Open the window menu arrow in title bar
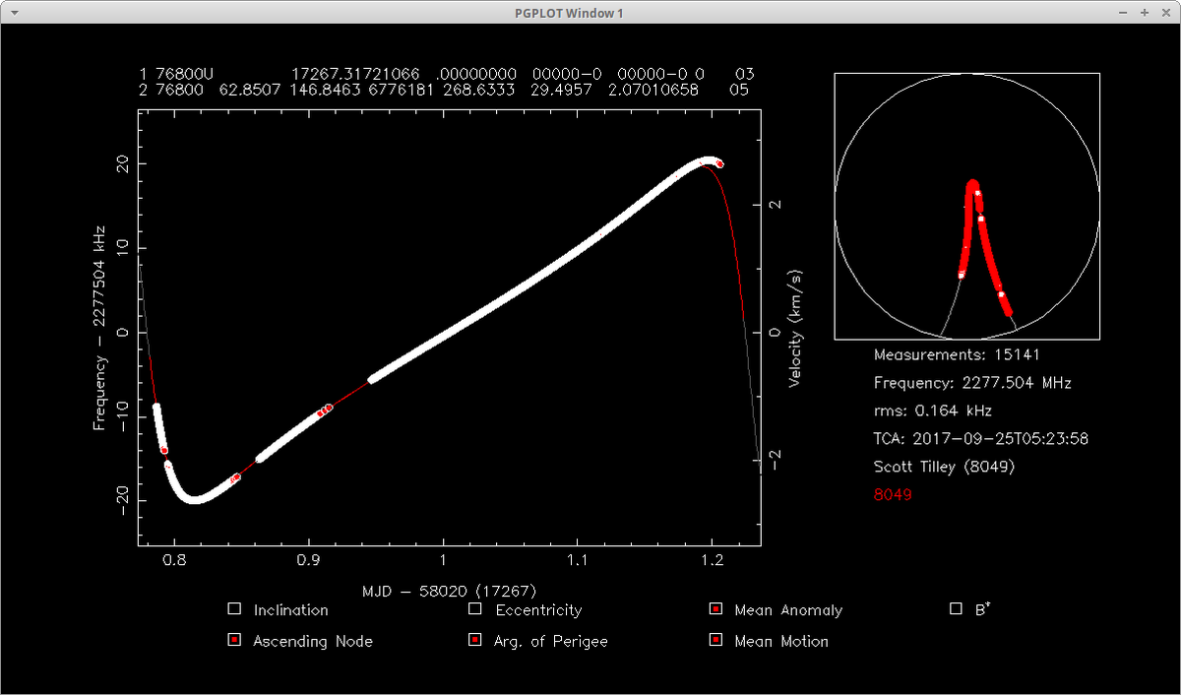This screenshot has width=1181, height=695. click(14, 13)
